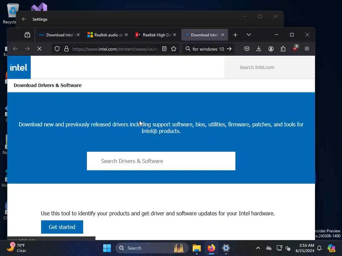Go back one page in Firefox

(15, 49)
